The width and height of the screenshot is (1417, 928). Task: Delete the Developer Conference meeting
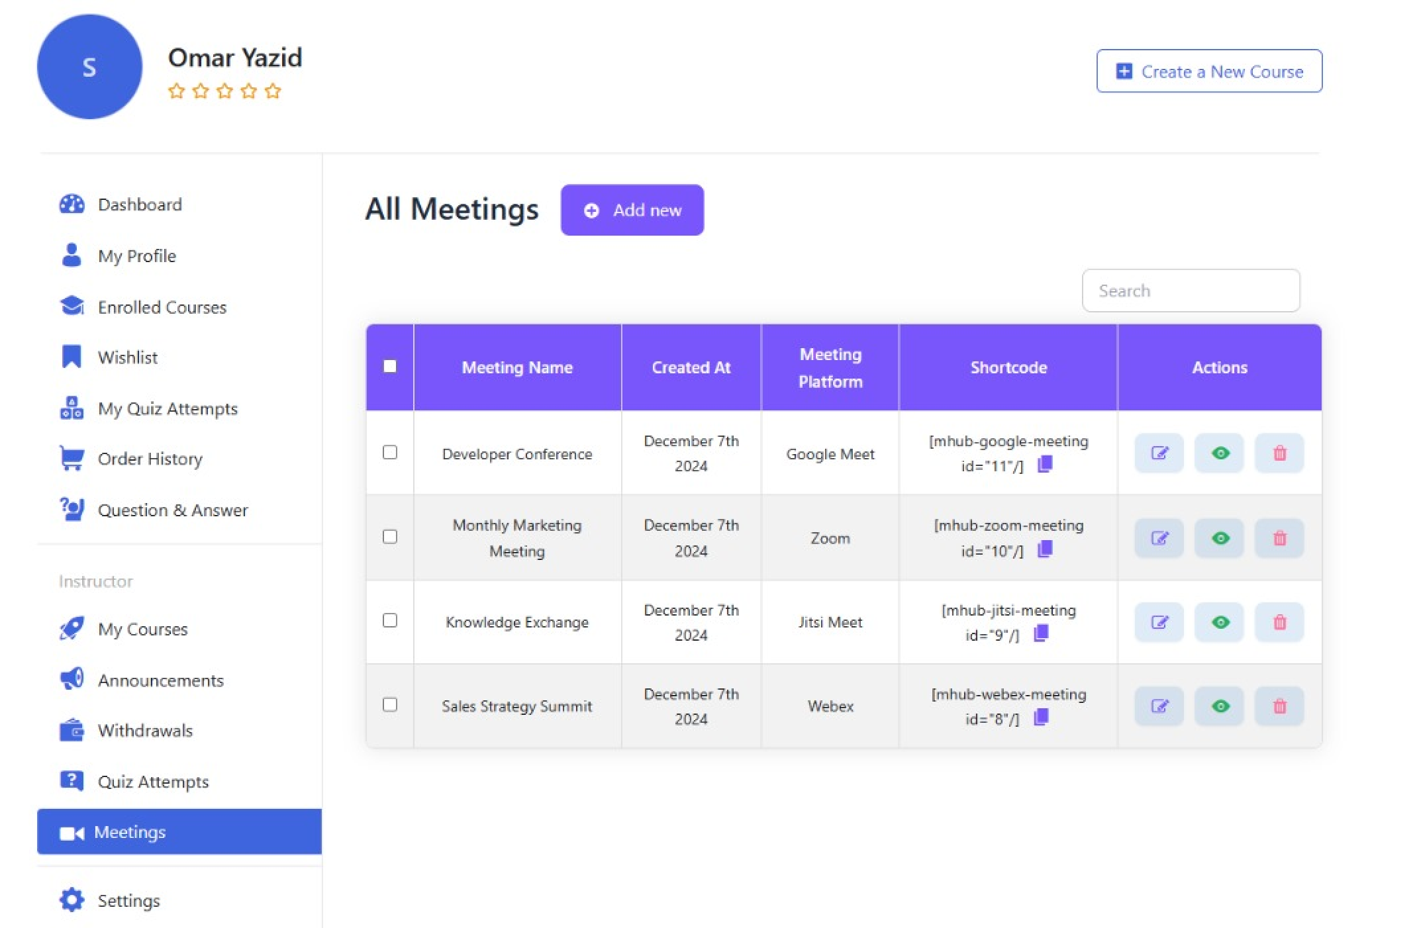[x=1279, y=453]
